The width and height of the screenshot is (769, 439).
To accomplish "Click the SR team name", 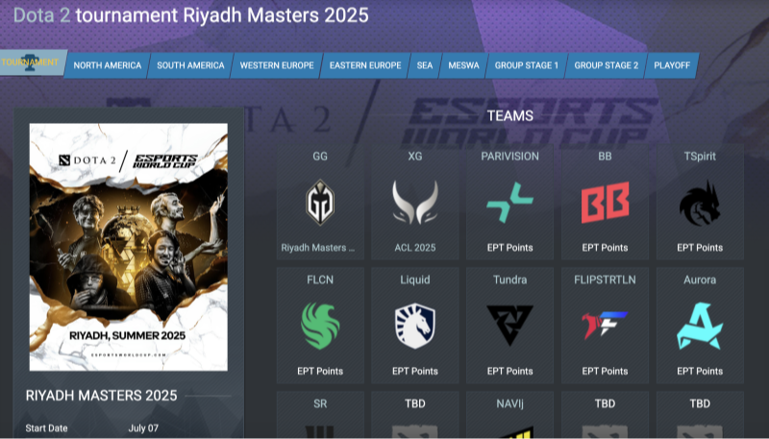I will coord(320,403).
